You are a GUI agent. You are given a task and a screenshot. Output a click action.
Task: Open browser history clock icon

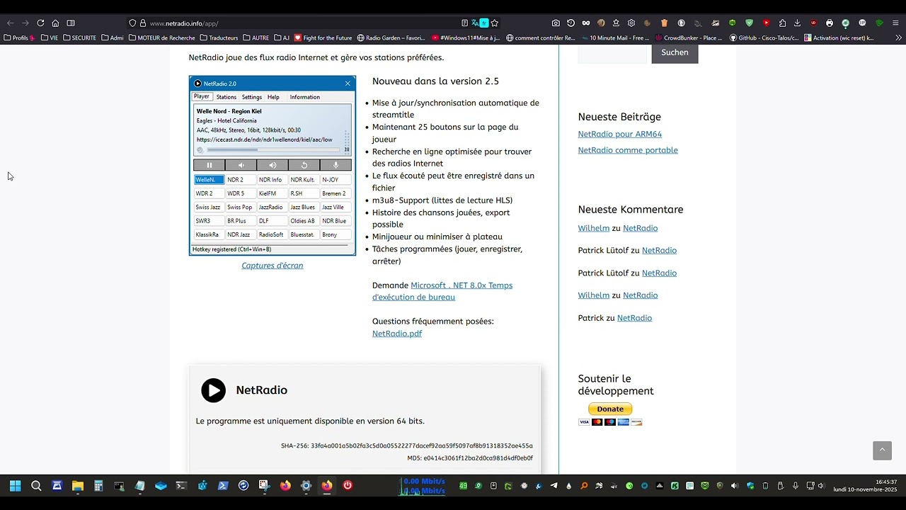(x=570, y=23)
